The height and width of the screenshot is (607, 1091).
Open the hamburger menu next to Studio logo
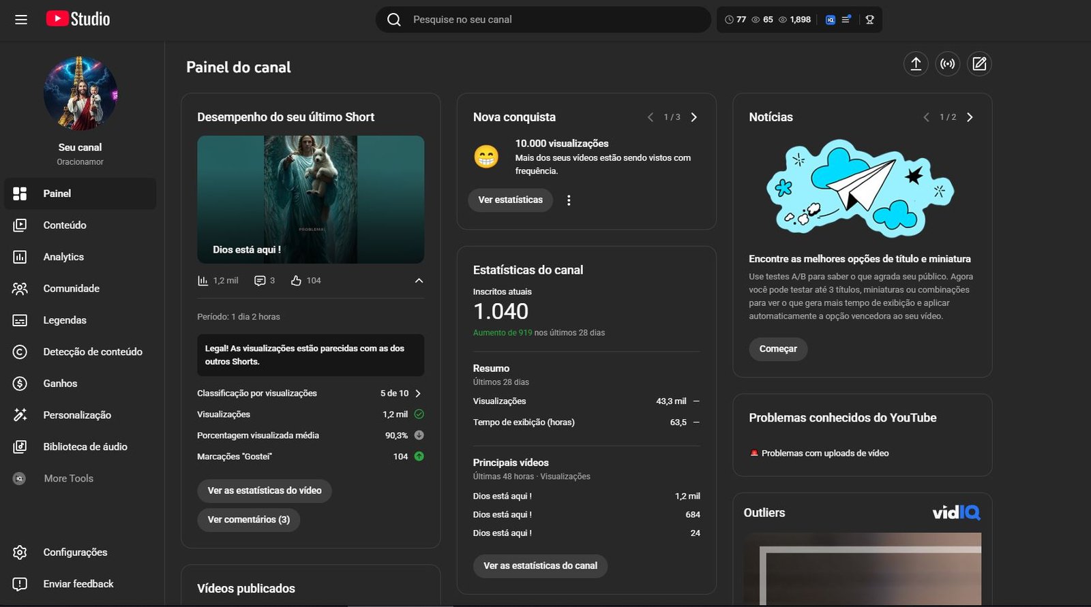click(21, 20)
